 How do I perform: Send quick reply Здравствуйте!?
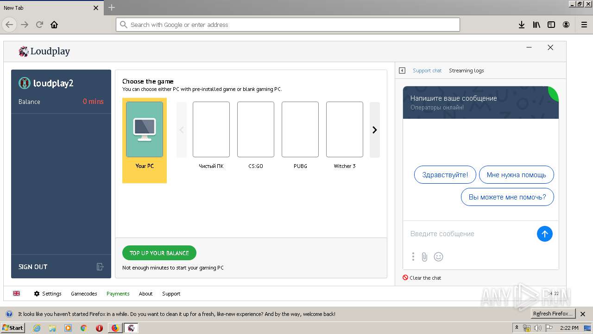pyautogui.click(x=445, y=175)
